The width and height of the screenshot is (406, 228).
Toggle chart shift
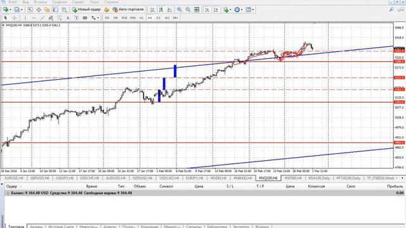pyautogui.click(x=216, y=10)
